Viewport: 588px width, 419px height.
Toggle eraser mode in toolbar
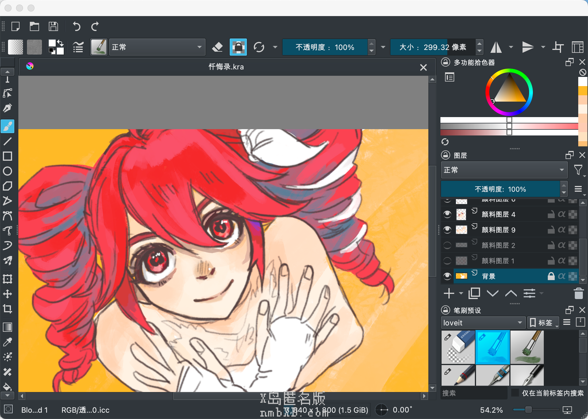click(217, 47)
